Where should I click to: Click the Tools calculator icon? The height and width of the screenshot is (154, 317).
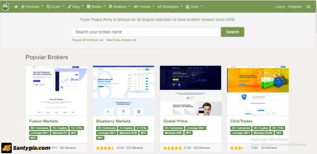click(x=188, y=7)
